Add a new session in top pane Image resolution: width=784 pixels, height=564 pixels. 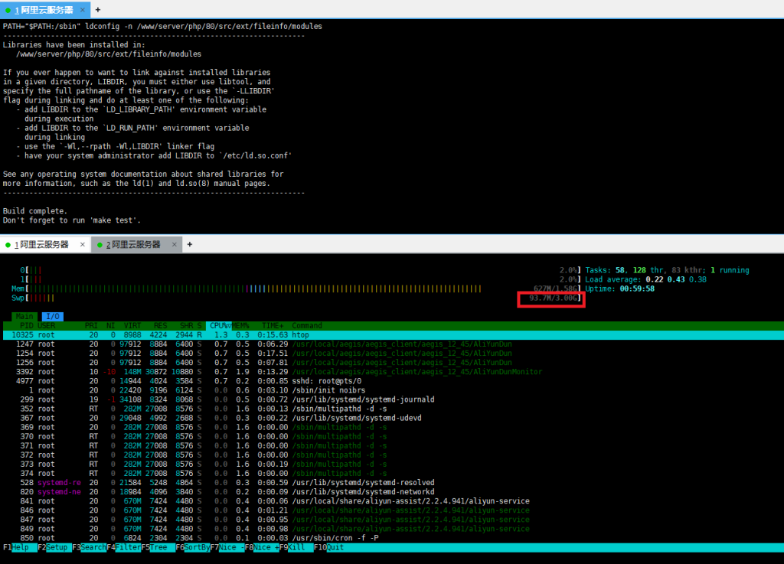(x=98, y=9)
